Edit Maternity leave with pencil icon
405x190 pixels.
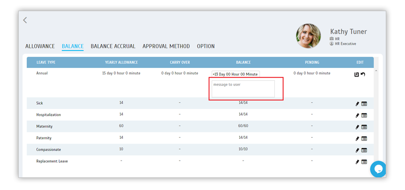point(357,127)
